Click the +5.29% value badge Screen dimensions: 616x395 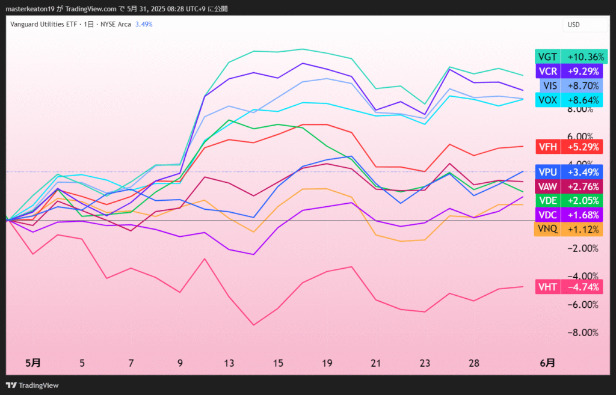(x=582, y=147)
